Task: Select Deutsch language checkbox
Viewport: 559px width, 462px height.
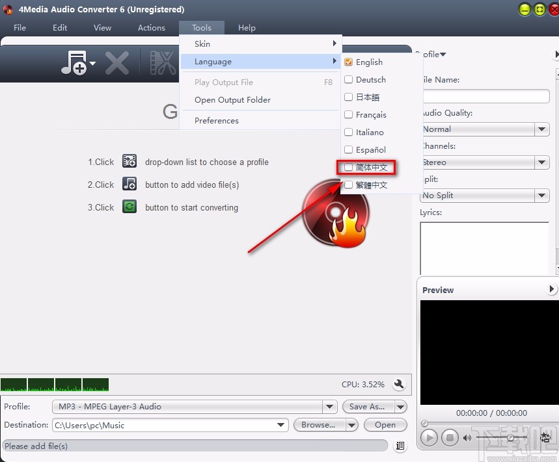Action: pyautogui.click(x=348, y=79)
